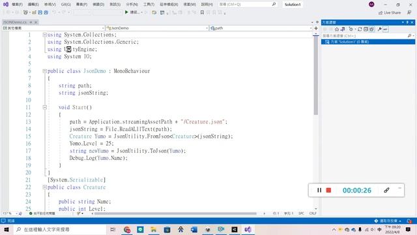The height and width of the screenshot is (235, 417).
Task: Refresh Solution Explorer with the sync icon
Action: coord(360,29)
